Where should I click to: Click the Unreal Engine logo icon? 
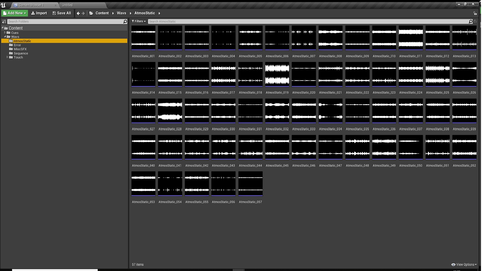click(x=3, y=5)
